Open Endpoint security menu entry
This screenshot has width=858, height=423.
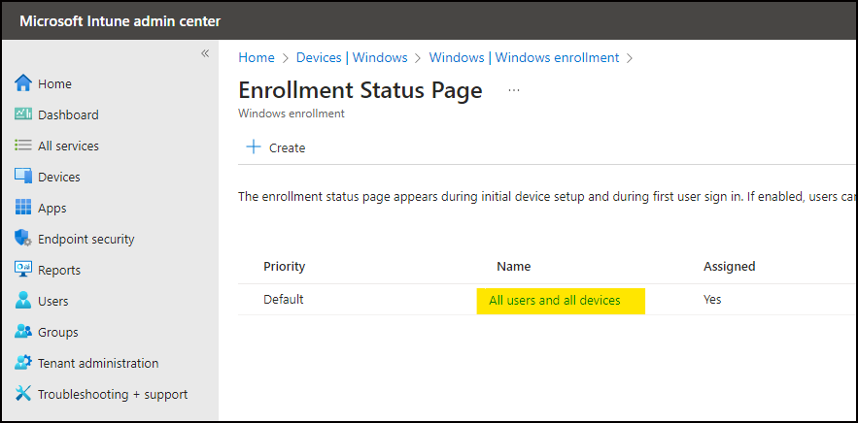point(86,239)
